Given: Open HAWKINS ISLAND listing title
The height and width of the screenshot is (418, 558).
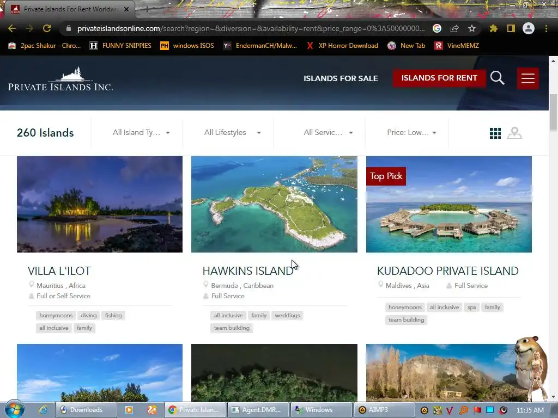Looking at the screenshot, I should pos(248,271).
